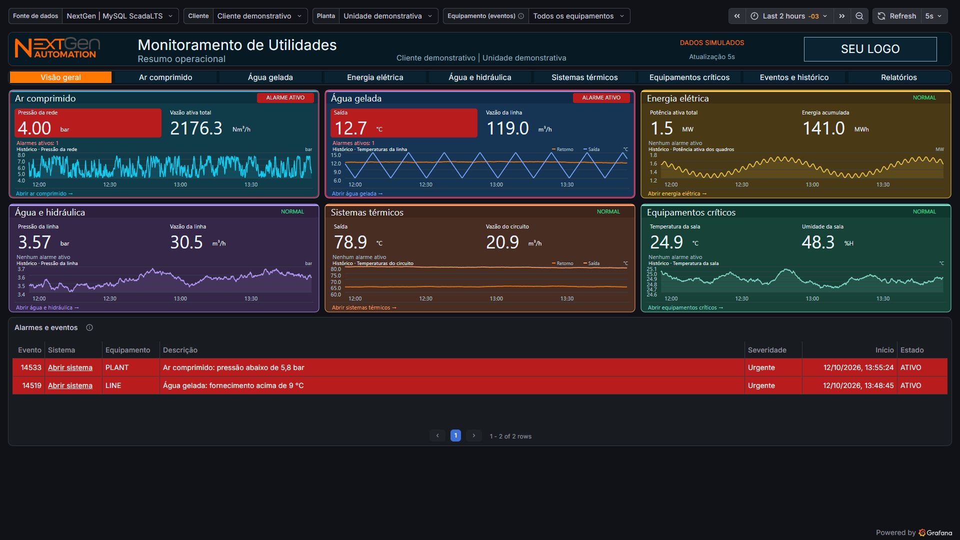960x540 pixels.
Task: Open the Energia elétrica tab
Action: (375, 77)
